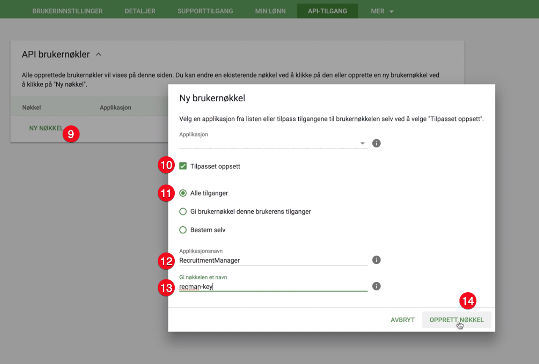539x364 pixels.
Task: Select Gi brukernøkkel denne brukerens tilganger
Action: click(183, 211)
